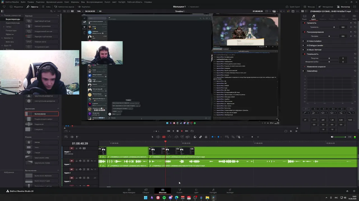Click the Windows Start button
Screen dimensions: 359x201
146,198
